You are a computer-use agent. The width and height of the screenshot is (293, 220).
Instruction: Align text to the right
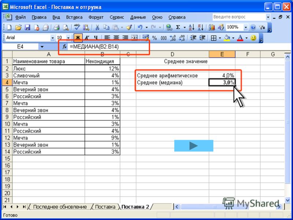(125, 38)
